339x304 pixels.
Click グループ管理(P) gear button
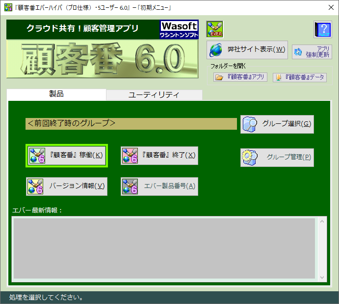click(277, 157)
